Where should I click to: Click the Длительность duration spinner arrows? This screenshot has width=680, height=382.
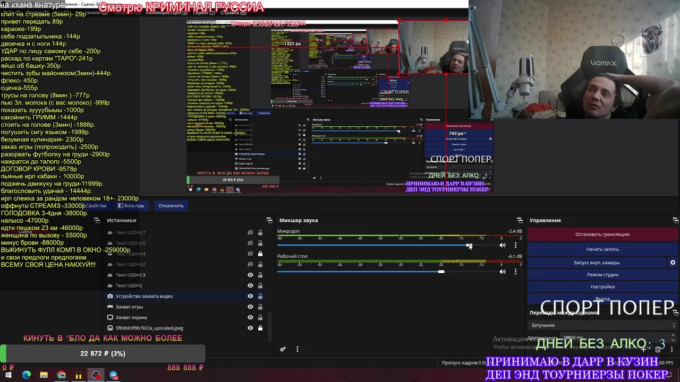tap(674, 337)
